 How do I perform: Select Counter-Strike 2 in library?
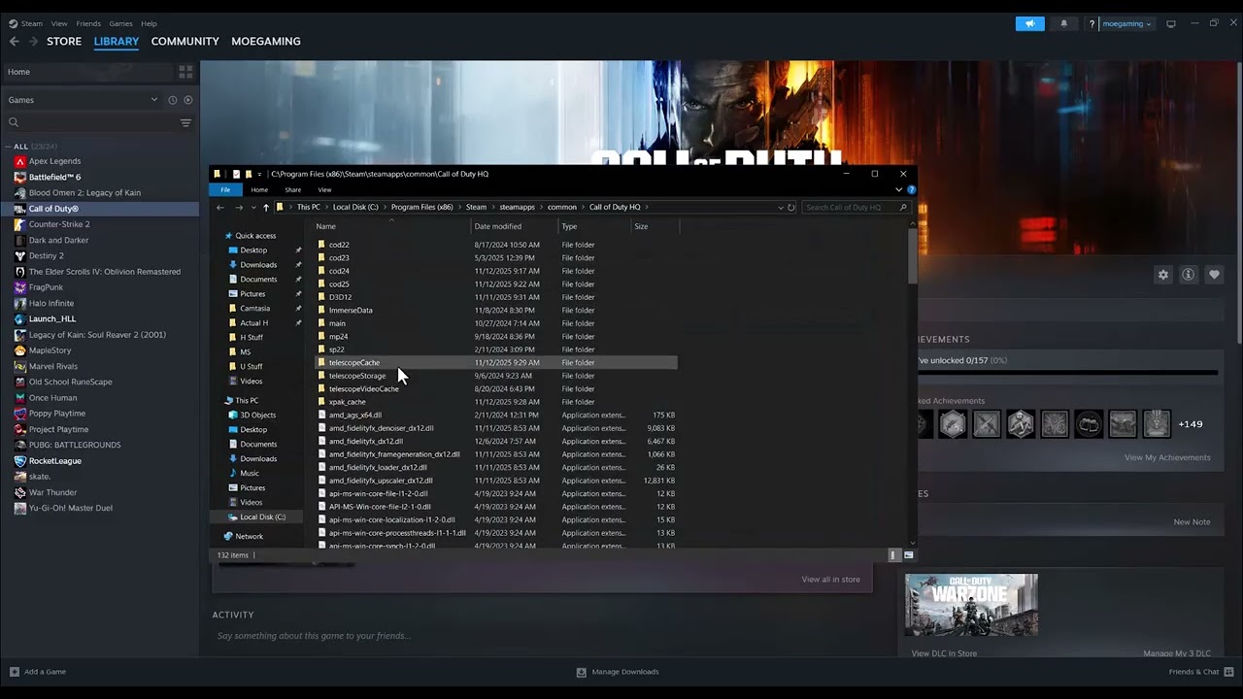(x=59, y=224)
